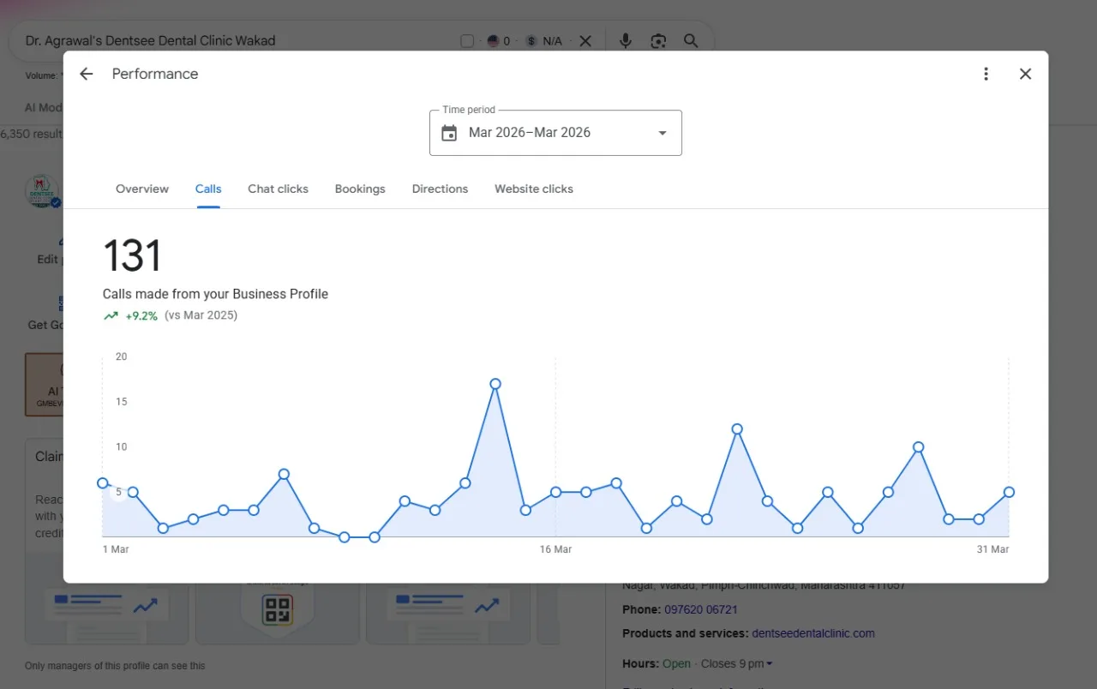Switch to the Overview tab

(142, 189)
